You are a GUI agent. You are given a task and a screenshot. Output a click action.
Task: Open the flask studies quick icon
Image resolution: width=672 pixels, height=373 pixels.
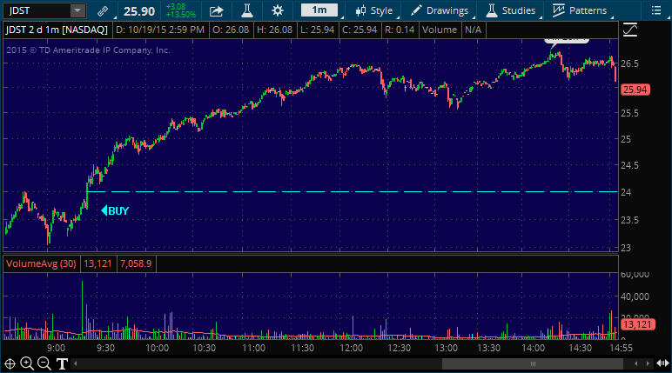247,10
